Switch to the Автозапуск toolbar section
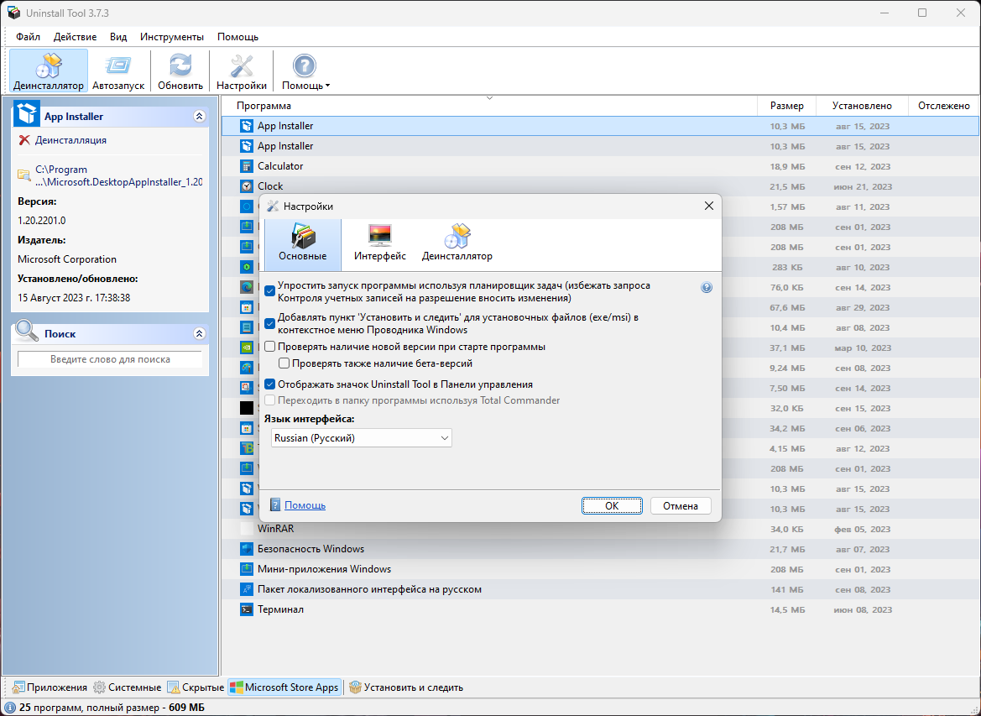 (x=118, y=71)
